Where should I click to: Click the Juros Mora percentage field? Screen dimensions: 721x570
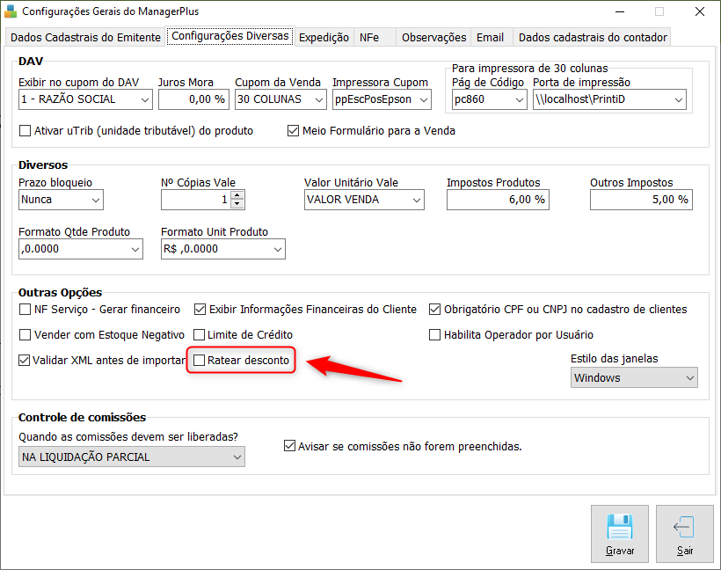[x=193, y=99]
